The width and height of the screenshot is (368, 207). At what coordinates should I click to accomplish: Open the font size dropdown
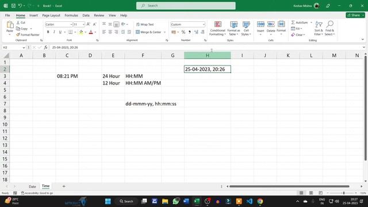pos(83,24)
